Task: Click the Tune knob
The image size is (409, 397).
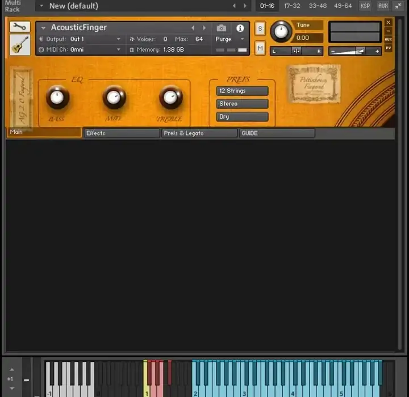Action: (x=281, y=32)
